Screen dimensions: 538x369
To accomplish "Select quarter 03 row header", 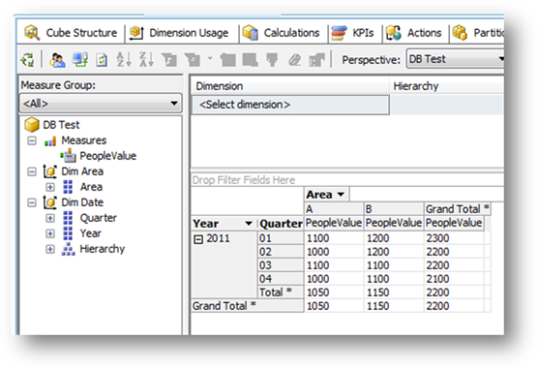I will point(281,265).
